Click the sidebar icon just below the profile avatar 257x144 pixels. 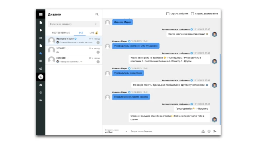click(41, 85)
